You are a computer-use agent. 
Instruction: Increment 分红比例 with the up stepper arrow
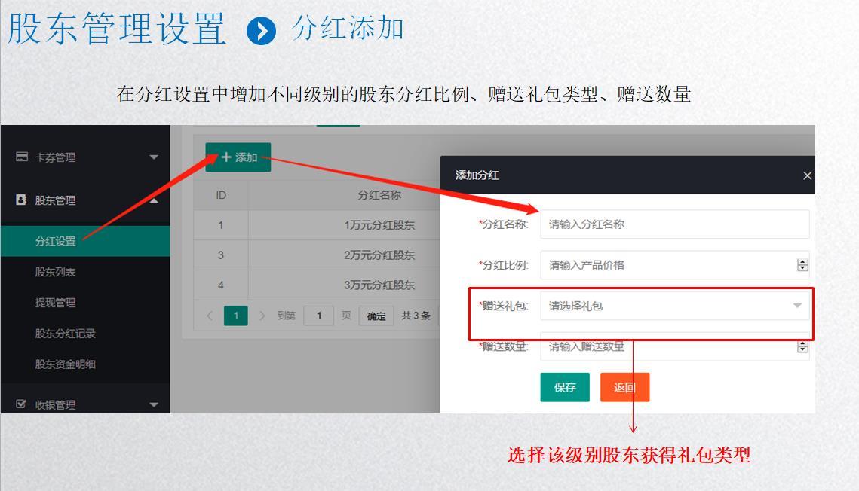click(x=802, y=261)
